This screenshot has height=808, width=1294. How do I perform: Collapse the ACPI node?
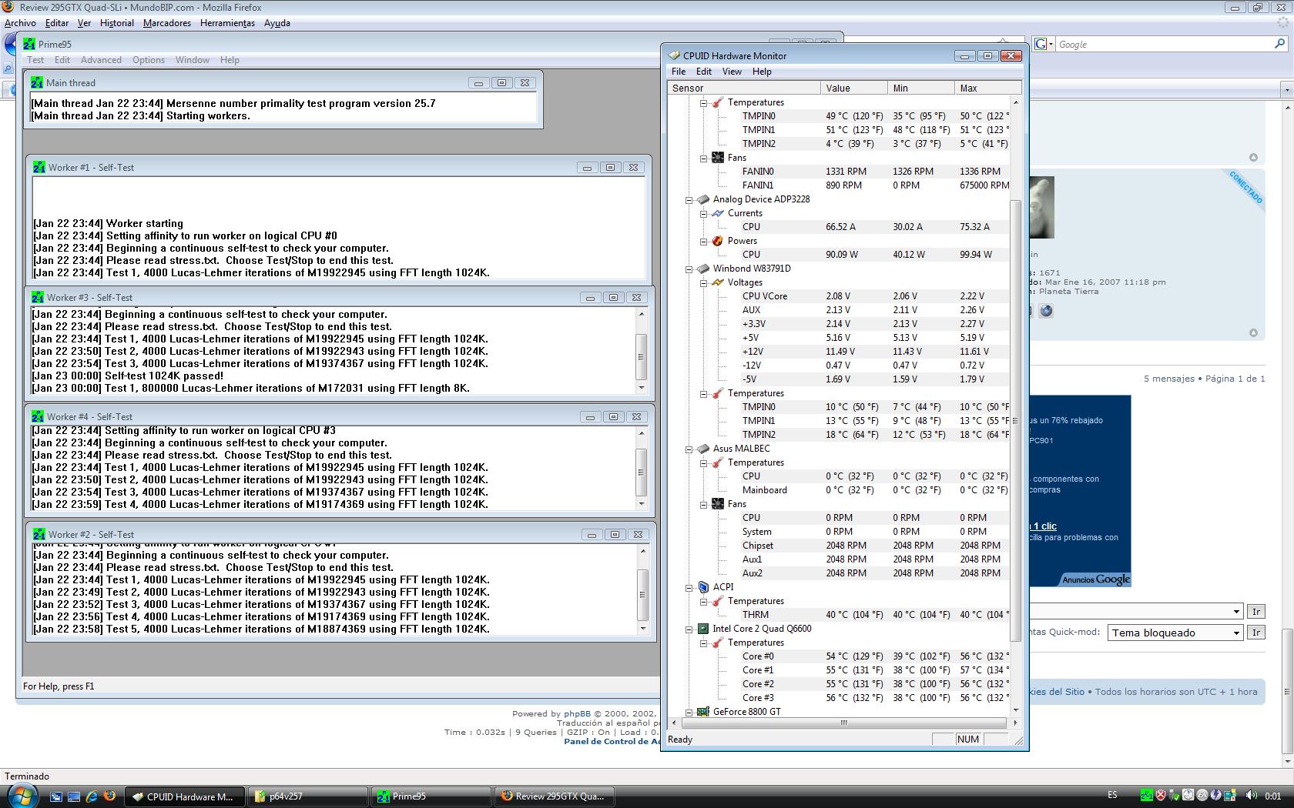[x=689, y=587]
